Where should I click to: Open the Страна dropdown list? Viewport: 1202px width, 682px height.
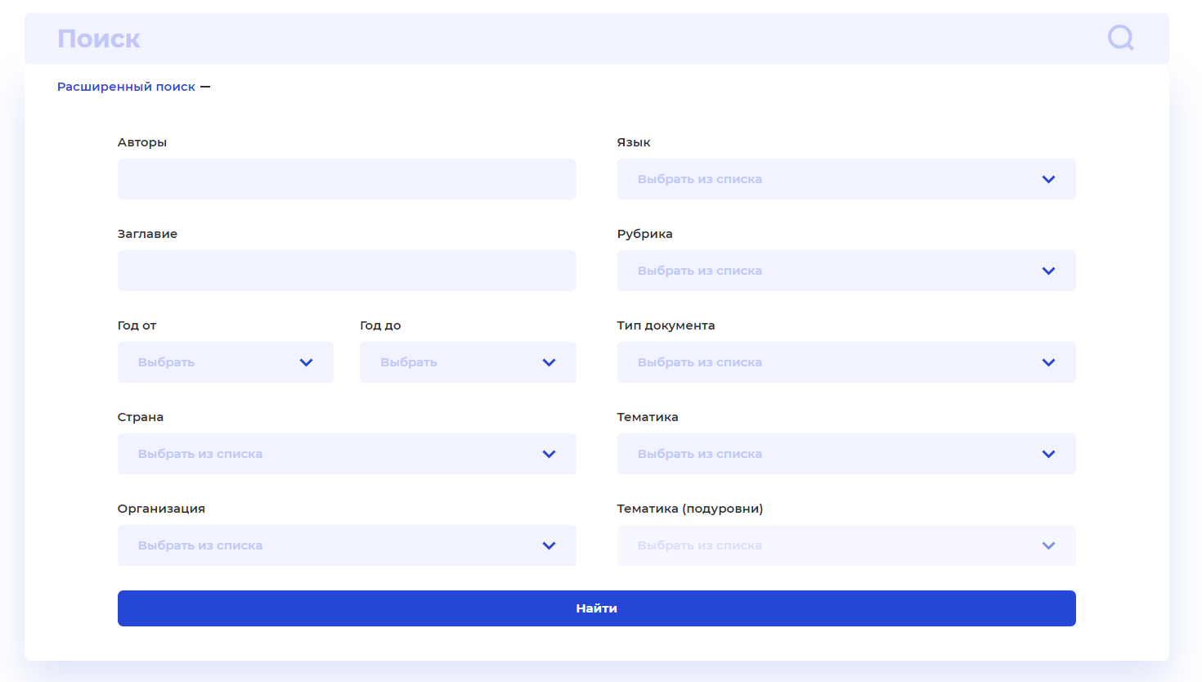coord(347,454)
